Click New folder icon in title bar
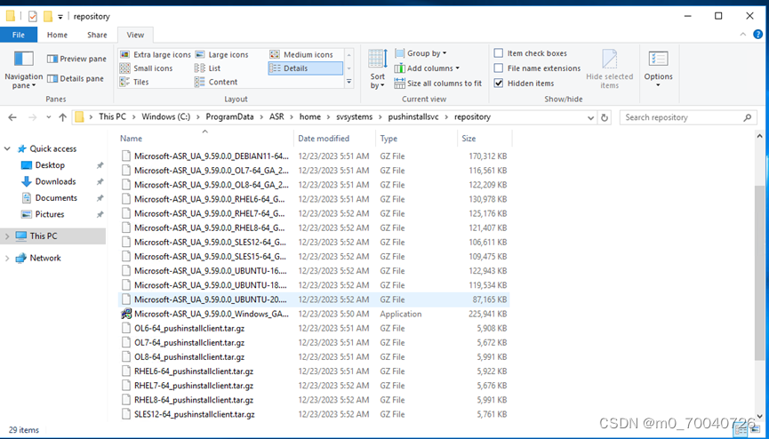This screenshot has width=769, height=439. coord(48,17)
